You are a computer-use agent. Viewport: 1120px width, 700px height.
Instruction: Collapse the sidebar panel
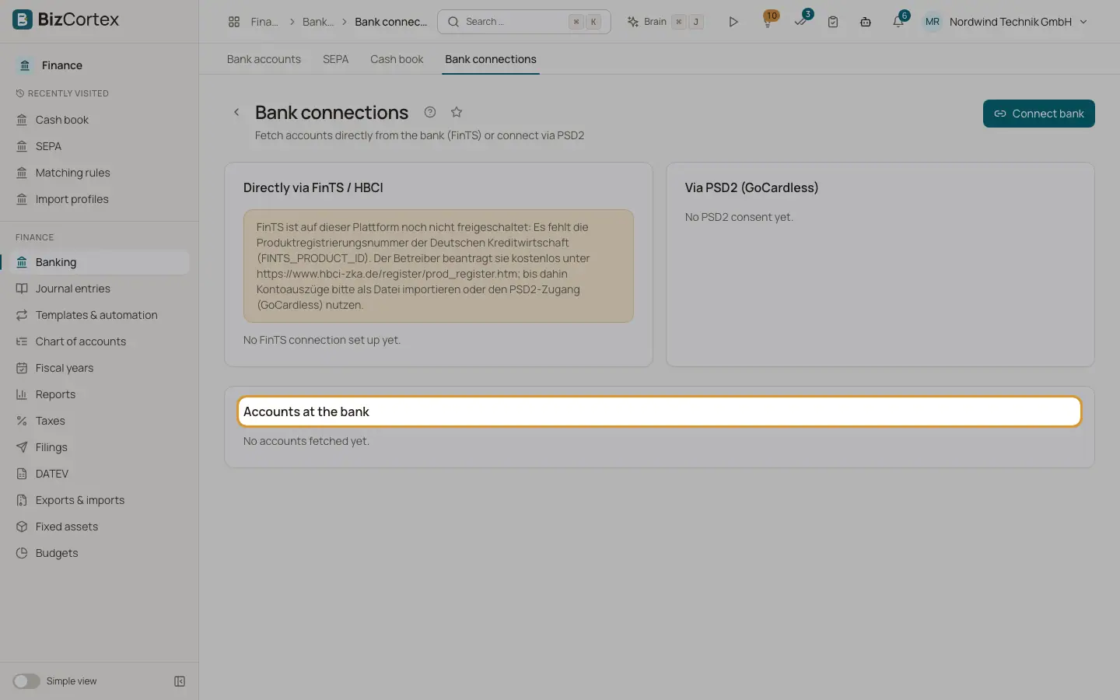click(x=180, y=681)
